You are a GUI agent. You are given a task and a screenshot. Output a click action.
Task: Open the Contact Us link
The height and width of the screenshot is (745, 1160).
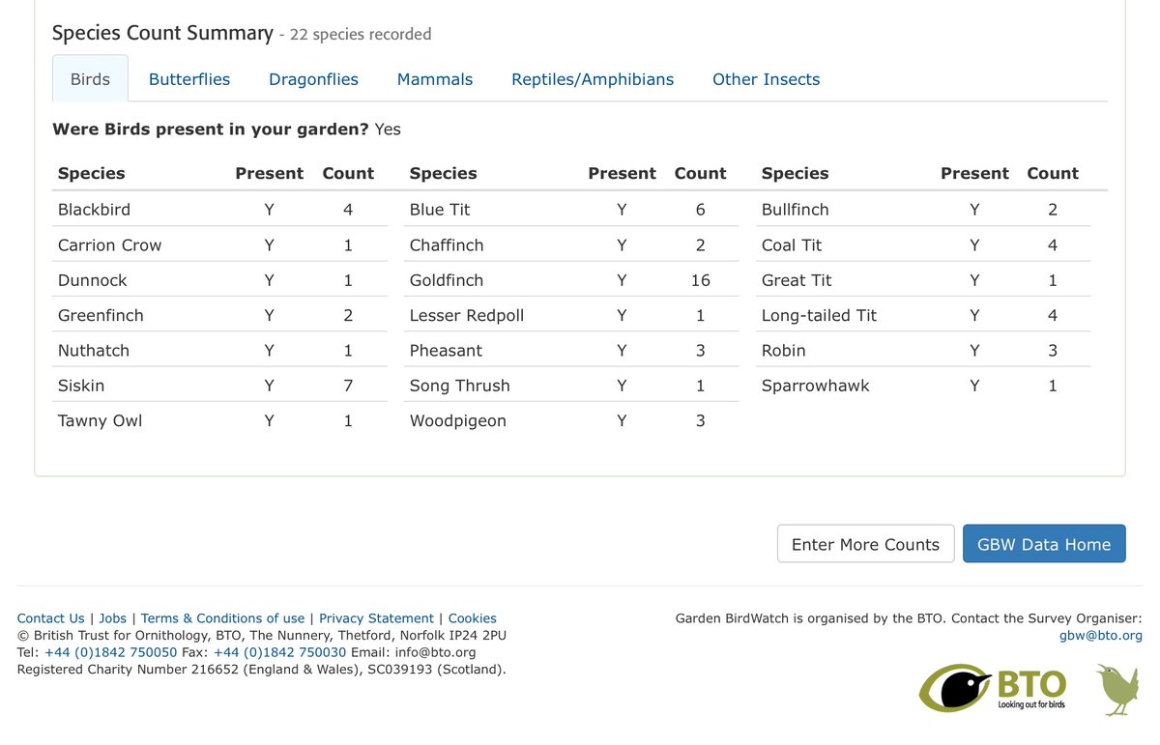pyautogui.click(x=51, y=618)
